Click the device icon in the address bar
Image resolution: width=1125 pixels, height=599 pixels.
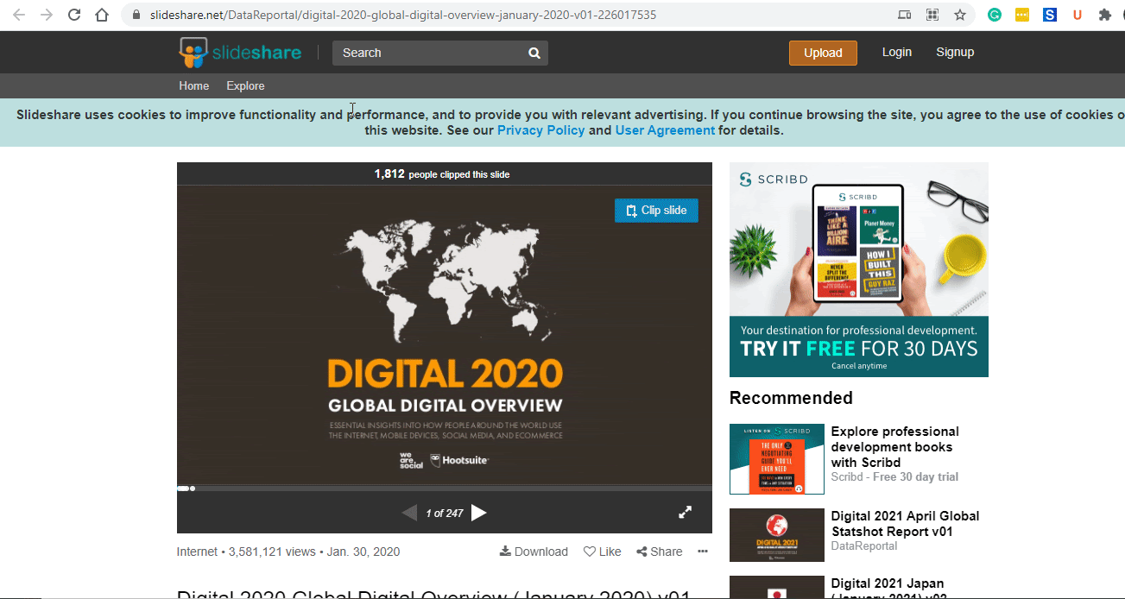(x=905, y=15)
